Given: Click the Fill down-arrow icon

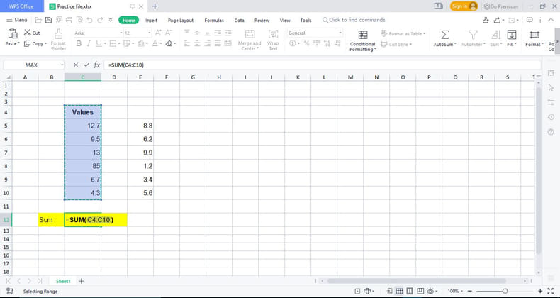Looking at the screenshot, I should [x=512, y=35].
